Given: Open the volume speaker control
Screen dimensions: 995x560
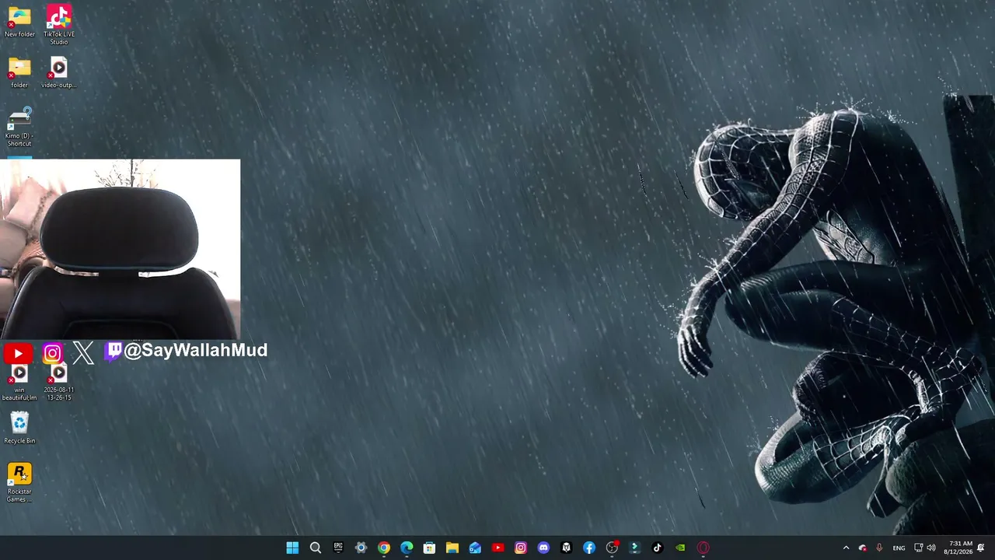Looking at the screenshot, I should click(931, 548).
